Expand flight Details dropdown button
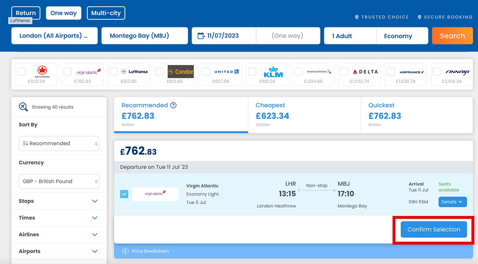This screenshot has height=264, width=478. coord(452,202)
